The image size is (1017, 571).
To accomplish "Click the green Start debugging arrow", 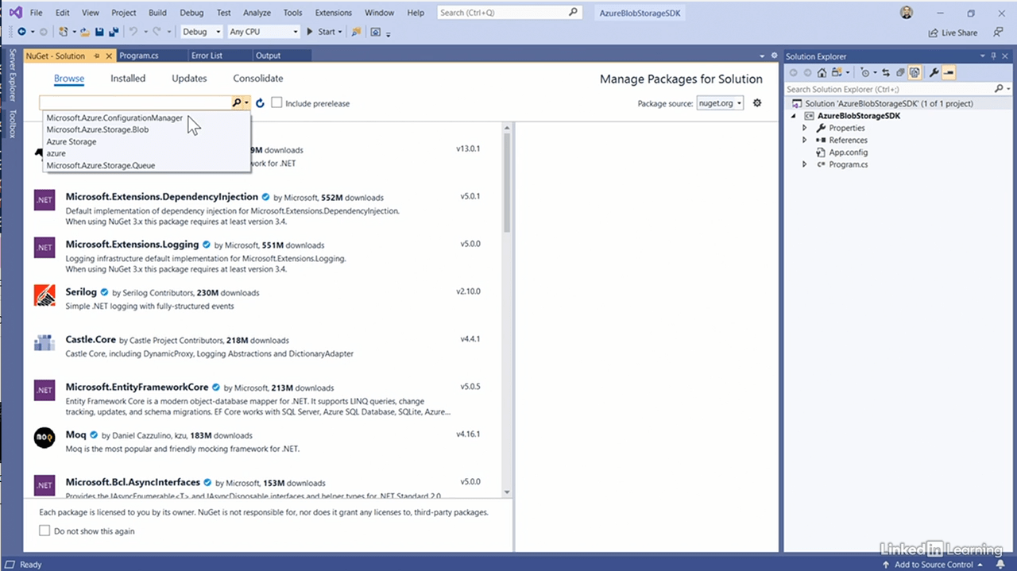I will click(x=311, y=32).
